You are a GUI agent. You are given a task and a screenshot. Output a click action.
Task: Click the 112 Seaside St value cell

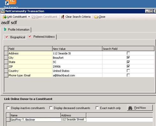(x=77, y=53)
